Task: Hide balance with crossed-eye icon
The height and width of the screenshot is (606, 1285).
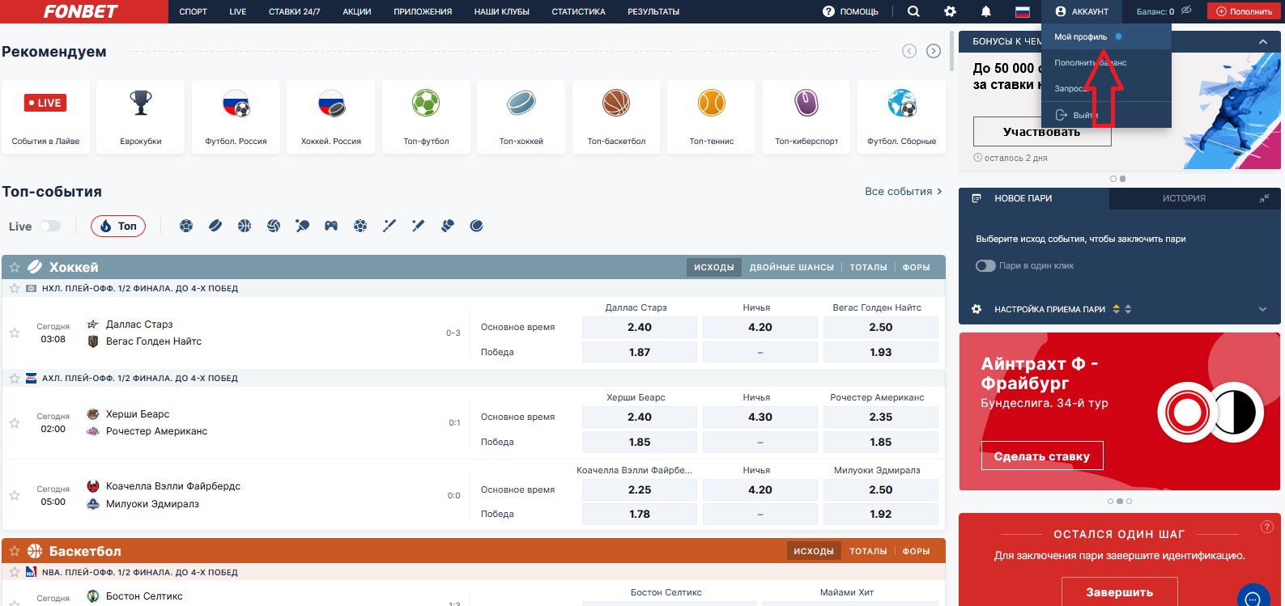Action: tap(1186, 11)
